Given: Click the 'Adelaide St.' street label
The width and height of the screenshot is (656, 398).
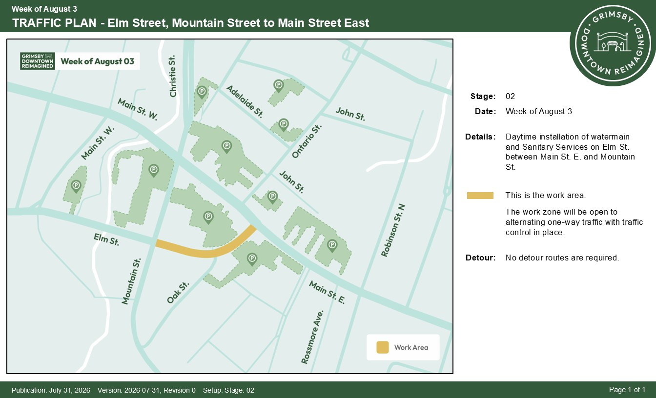Looking at the screenshot, I should click(x=245, y=102).
